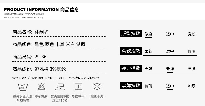The height and width of the screenshot is (106, 205).
Task: Select 加厚 in the thickness index
Action: tap(192, 86)
